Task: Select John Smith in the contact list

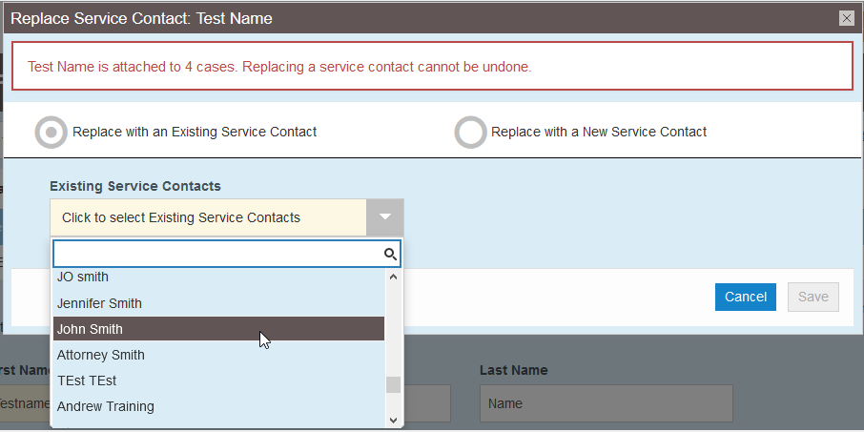Action: tap(218, 329)
